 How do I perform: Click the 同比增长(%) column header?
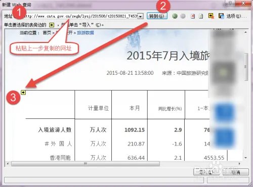click(170, 109)
